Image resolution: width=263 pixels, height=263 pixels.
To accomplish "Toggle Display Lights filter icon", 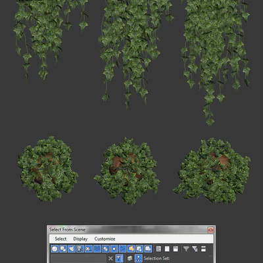I will (72, 249).
